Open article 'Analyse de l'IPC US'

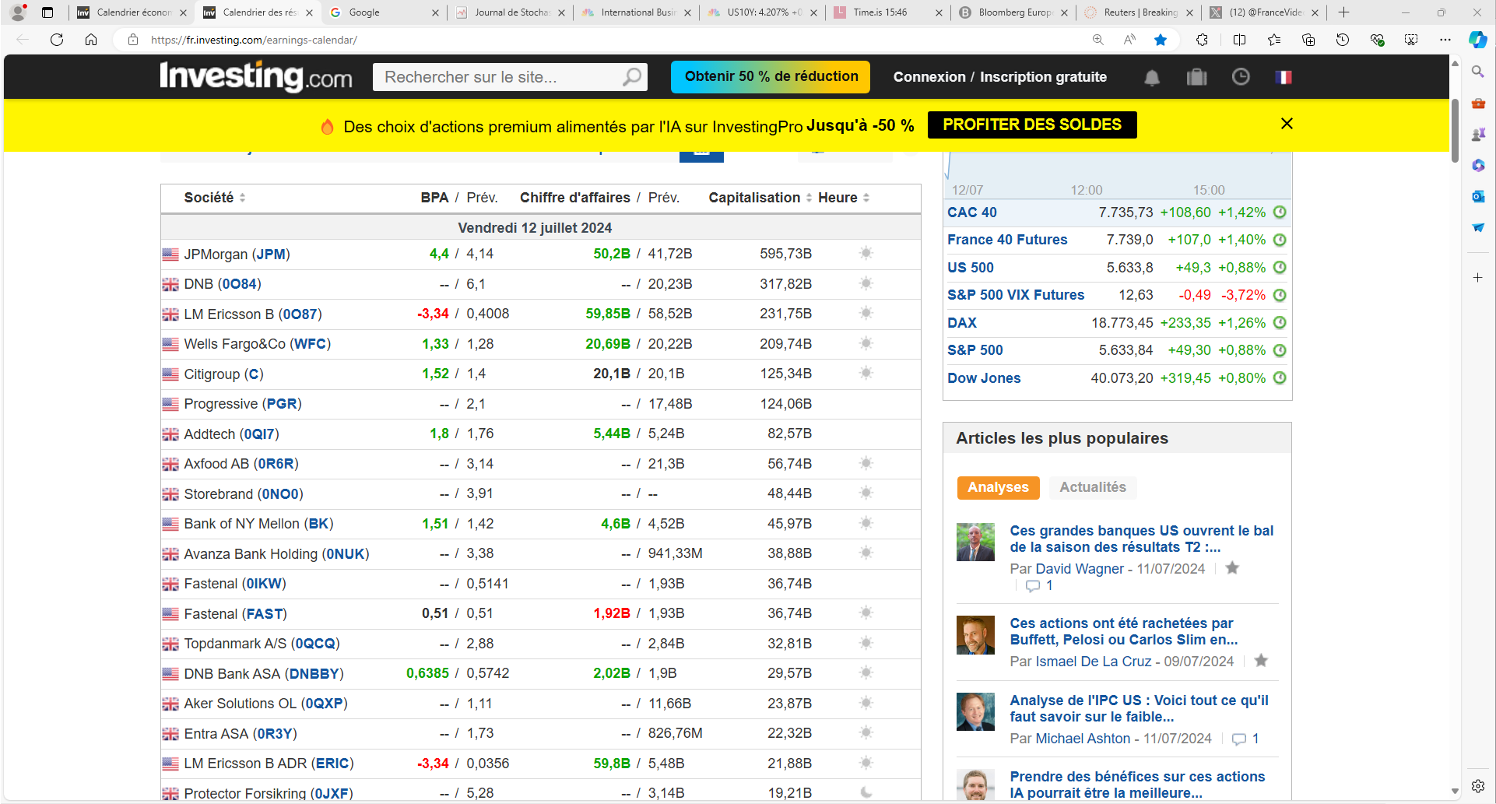pyautogui.click(x=1139, y=708)
